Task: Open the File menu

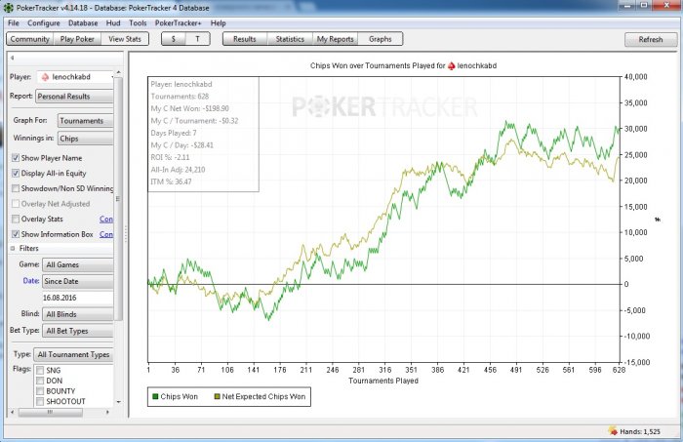Action: coord(14,23)
